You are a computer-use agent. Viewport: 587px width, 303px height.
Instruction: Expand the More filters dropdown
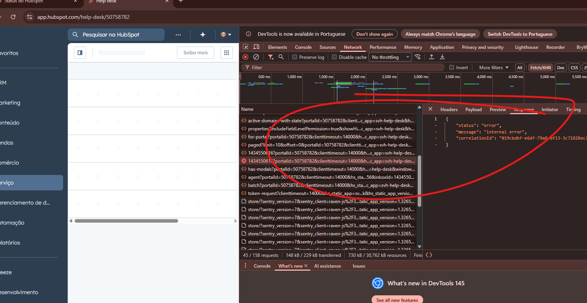point(494,67)
